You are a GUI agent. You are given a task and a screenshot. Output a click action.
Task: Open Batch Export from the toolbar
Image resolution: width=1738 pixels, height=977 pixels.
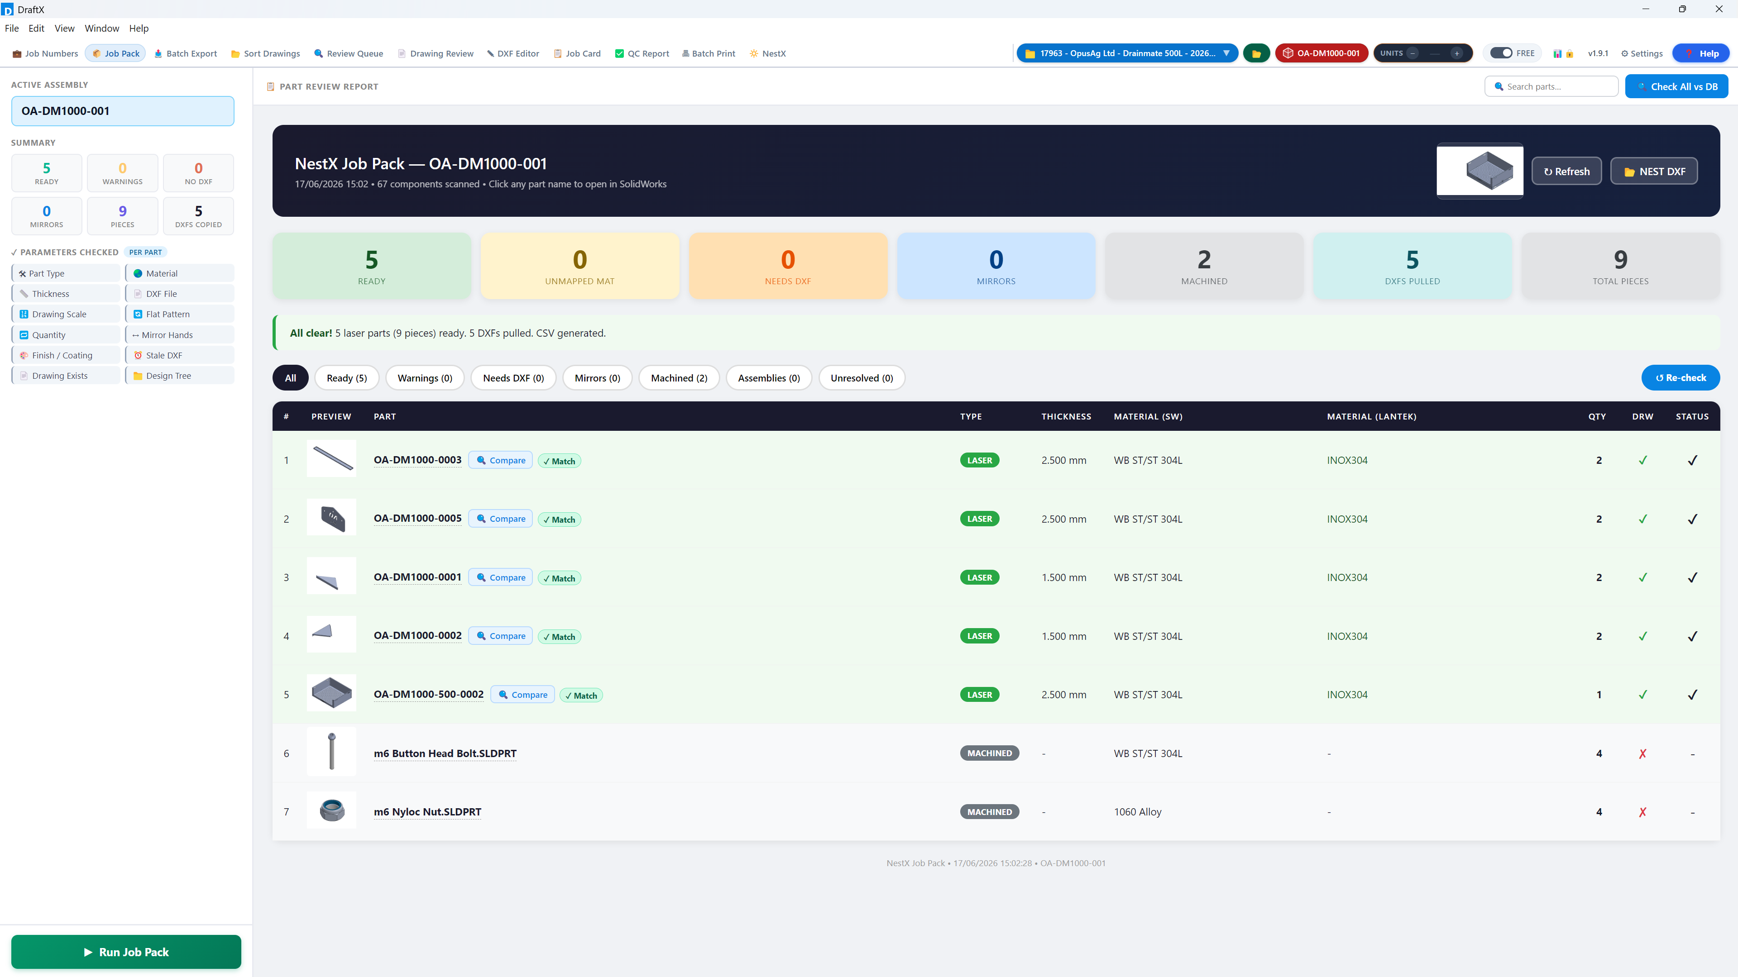pyautogui.click(x=186, y=53)
